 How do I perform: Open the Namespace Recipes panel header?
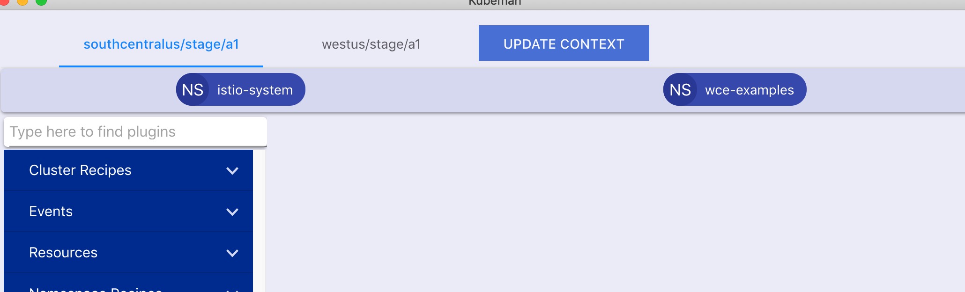click(x=128, y=283)
